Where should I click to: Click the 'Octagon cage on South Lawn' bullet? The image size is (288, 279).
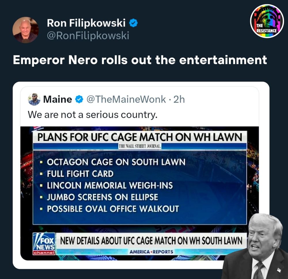click(x=116, y=162)
